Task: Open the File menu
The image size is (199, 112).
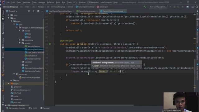Action: pos(8,2)
